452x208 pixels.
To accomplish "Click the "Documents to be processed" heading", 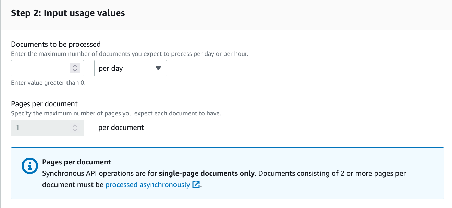I will click(x=56, y=44).
